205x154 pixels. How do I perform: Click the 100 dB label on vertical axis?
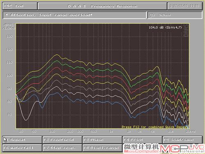point(9,76)
